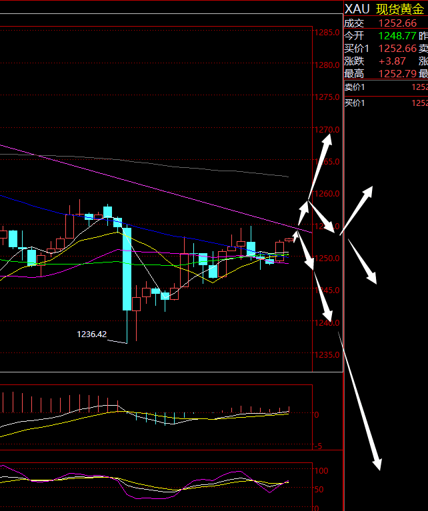Select the 1252.66 value beside 成交
The height and width of the screenshot is (511, 428).
coord(397,23)
